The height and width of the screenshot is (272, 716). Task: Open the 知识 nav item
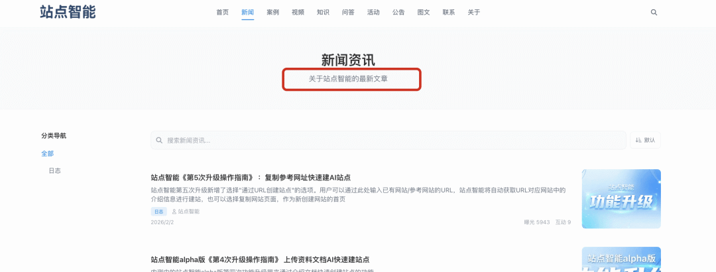323,13
